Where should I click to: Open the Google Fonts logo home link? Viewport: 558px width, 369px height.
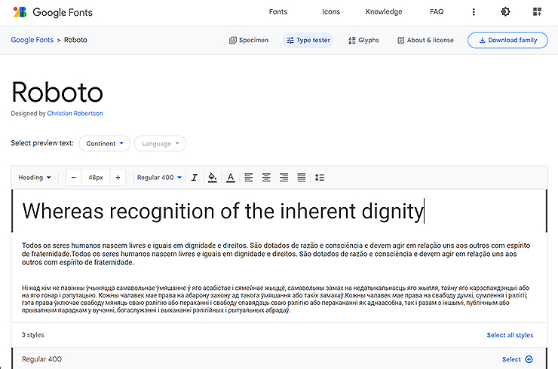click(x=53, y=12)
